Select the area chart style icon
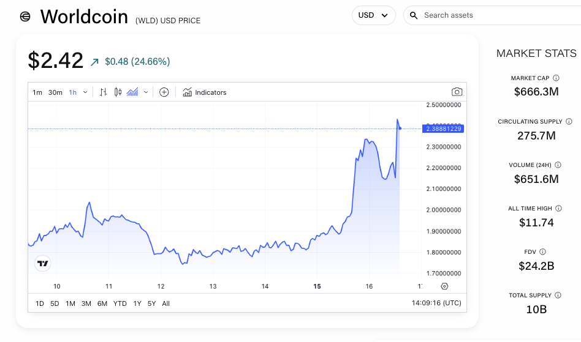The image size is (581, 342). click(132, 92)
